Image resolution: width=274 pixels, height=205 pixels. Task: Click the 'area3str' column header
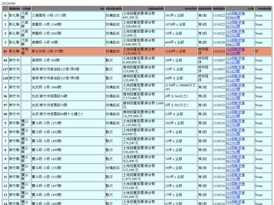coord(181,9)
